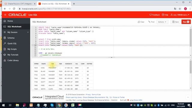Open Follow on Twitter link
Screen dimensions: 192x108
(x=119, y=97)
